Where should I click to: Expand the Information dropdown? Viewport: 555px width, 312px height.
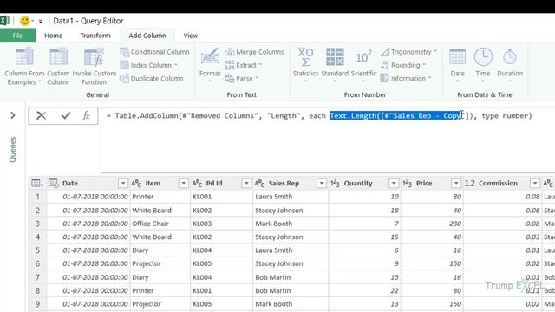430,78
